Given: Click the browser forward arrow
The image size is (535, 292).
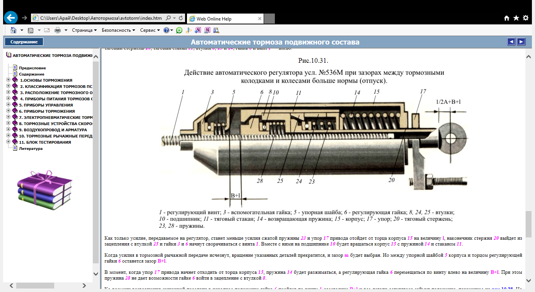Looking at the screenshot, I should click(x=25, y=18).
